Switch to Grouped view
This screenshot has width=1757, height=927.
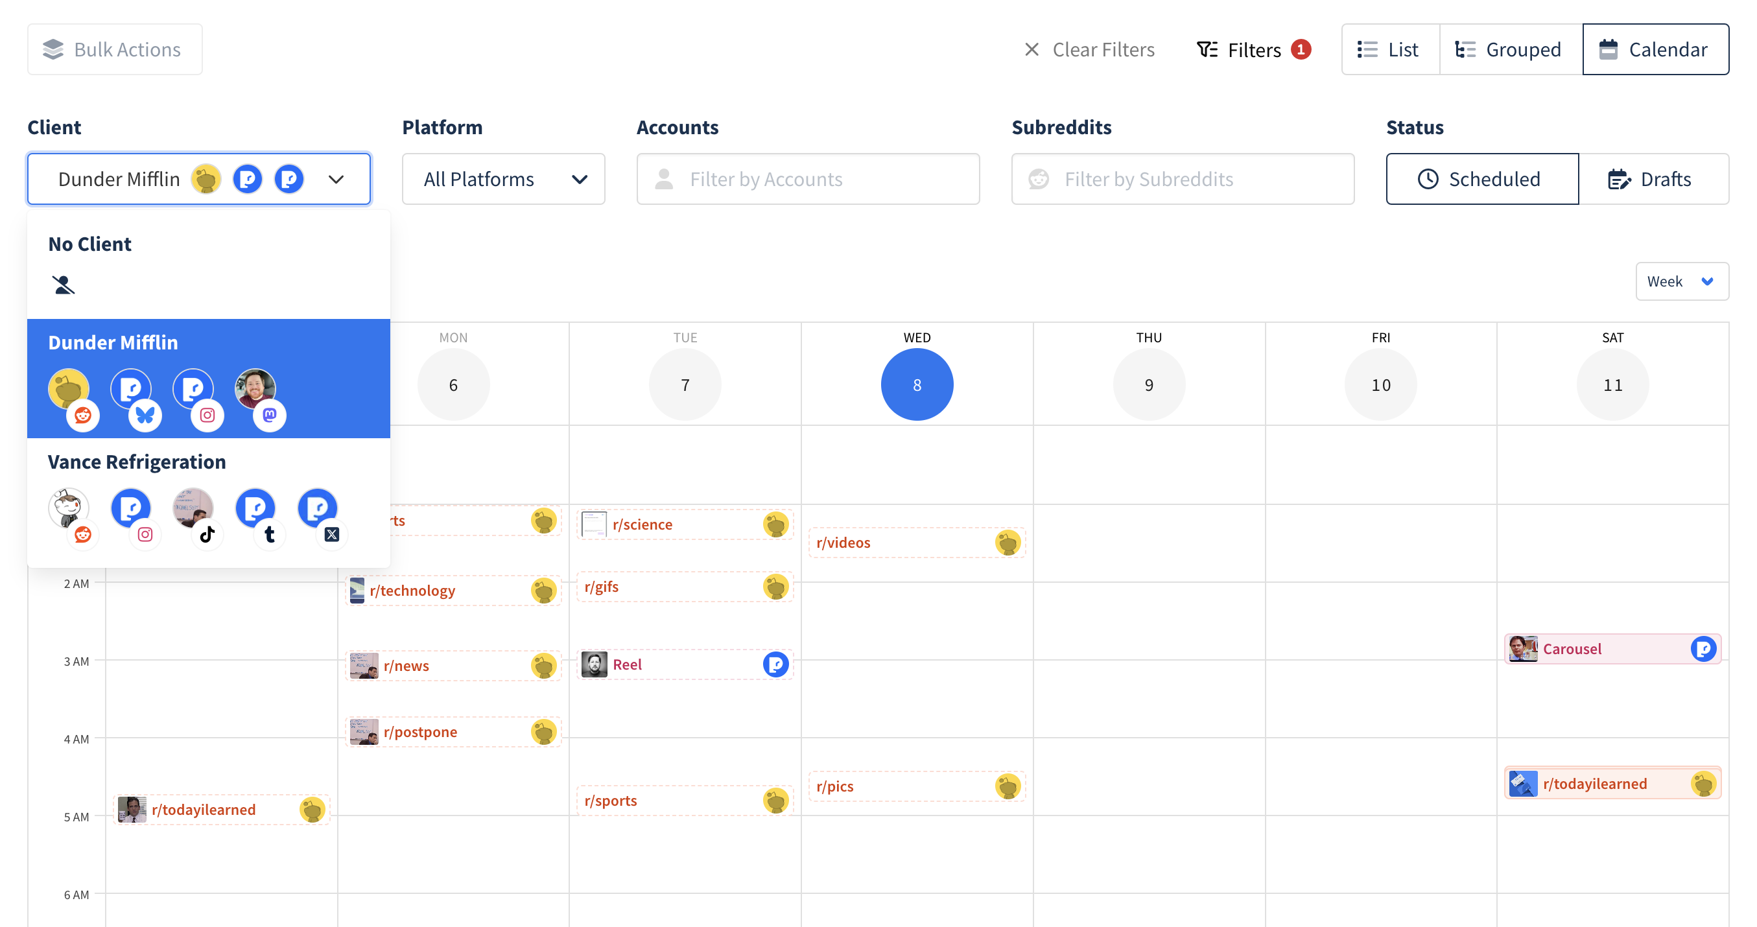(1511, 49)
